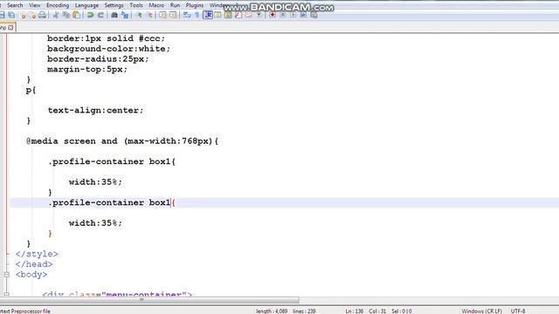Screen dimensions: 559x314
Task: Click the Zoom In toolbar icon
Action: point(140,15)
